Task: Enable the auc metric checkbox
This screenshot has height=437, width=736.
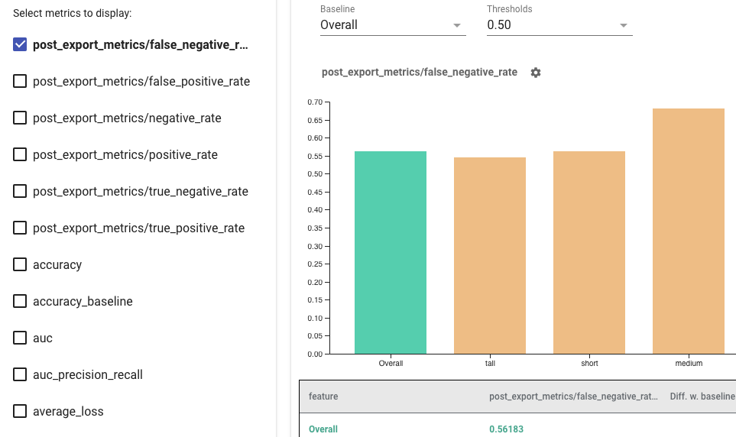Action: coord(21,338)
